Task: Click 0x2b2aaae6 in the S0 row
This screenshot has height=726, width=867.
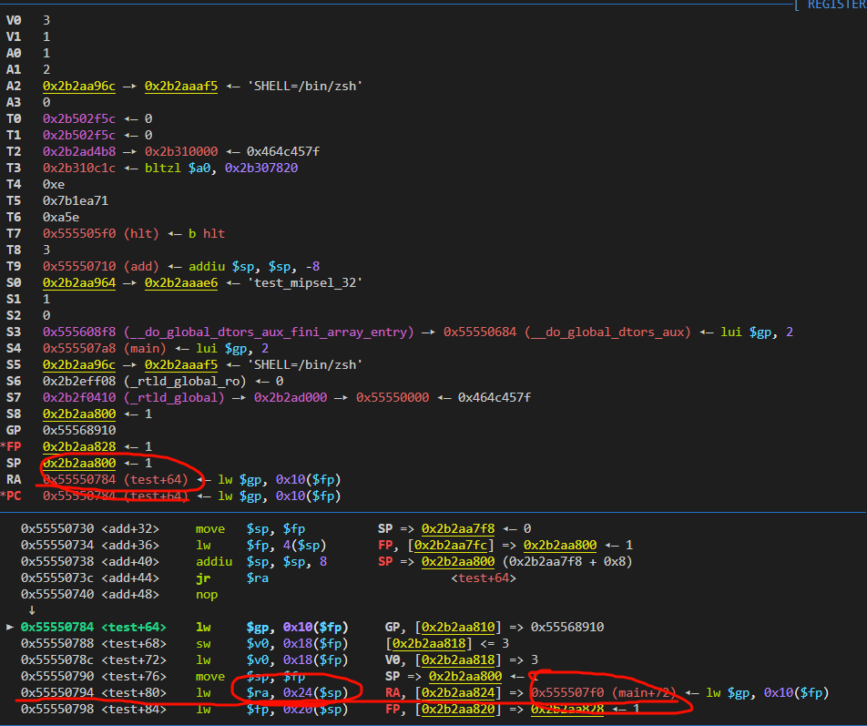Action: pyautogui.click(x=181, y=282)
